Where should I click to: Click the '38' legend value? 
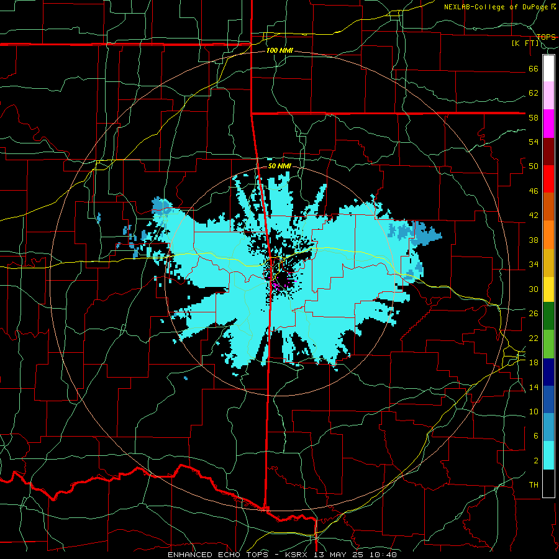click(534, 240)
